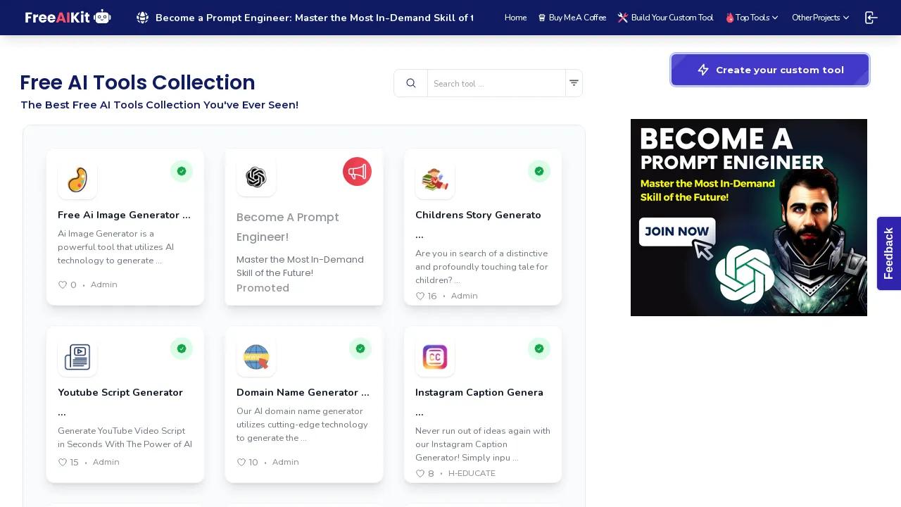Viewport: 901px width, 507px height.
Task: Open the Free AI Image Generator palette icon
Action: (x=77, y=180)
